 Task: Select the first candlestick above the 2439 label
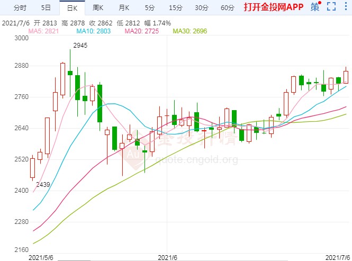[32, 168]
